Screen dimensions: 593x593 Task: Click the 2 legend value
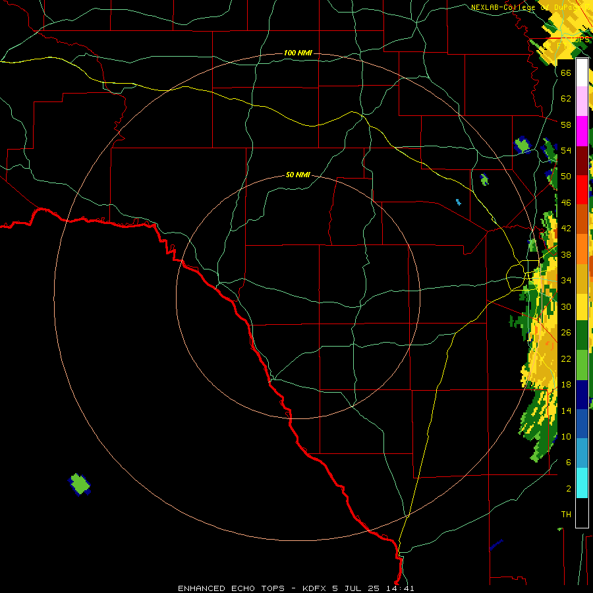tap(568, 489)
